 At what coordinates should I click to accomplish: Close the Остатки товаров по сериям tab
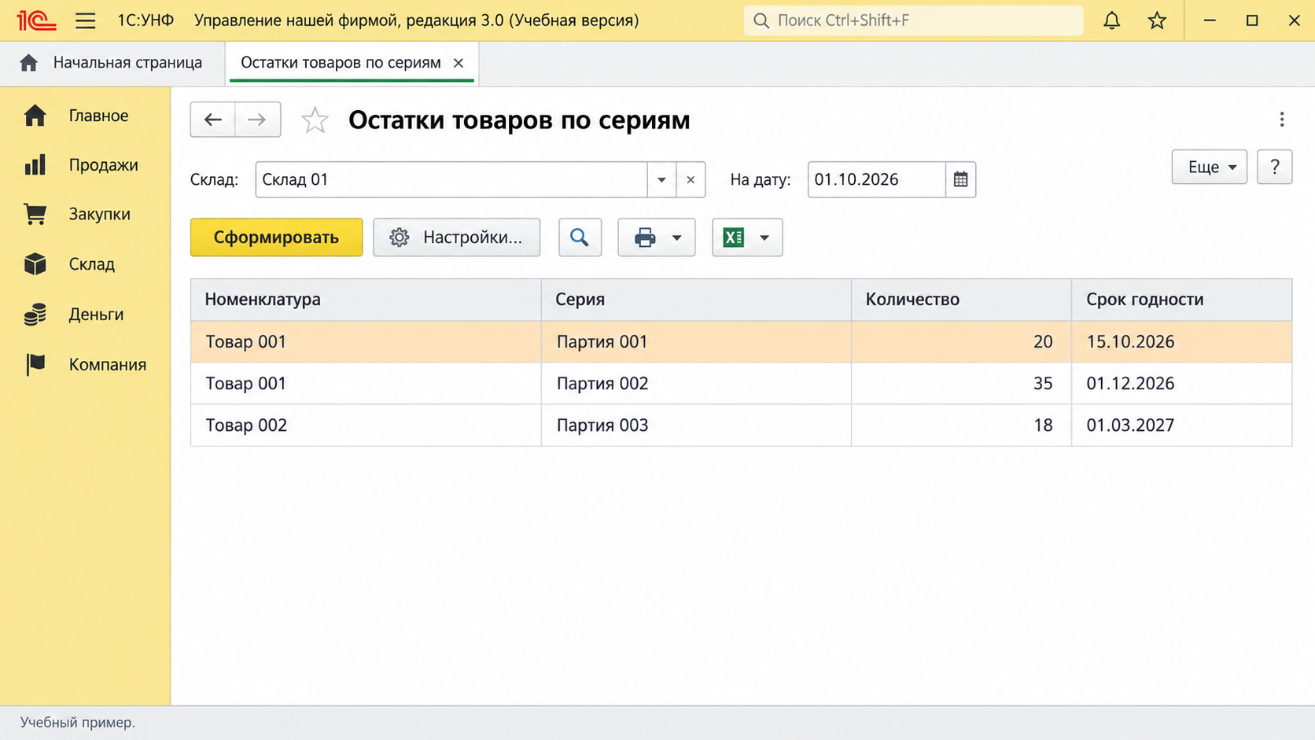(x=459, y=63)
